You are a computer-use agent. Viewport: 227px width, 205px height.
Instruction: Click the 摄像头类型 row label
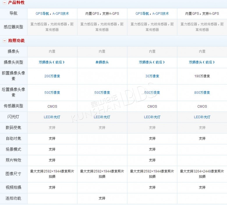[x=13, y=62]
